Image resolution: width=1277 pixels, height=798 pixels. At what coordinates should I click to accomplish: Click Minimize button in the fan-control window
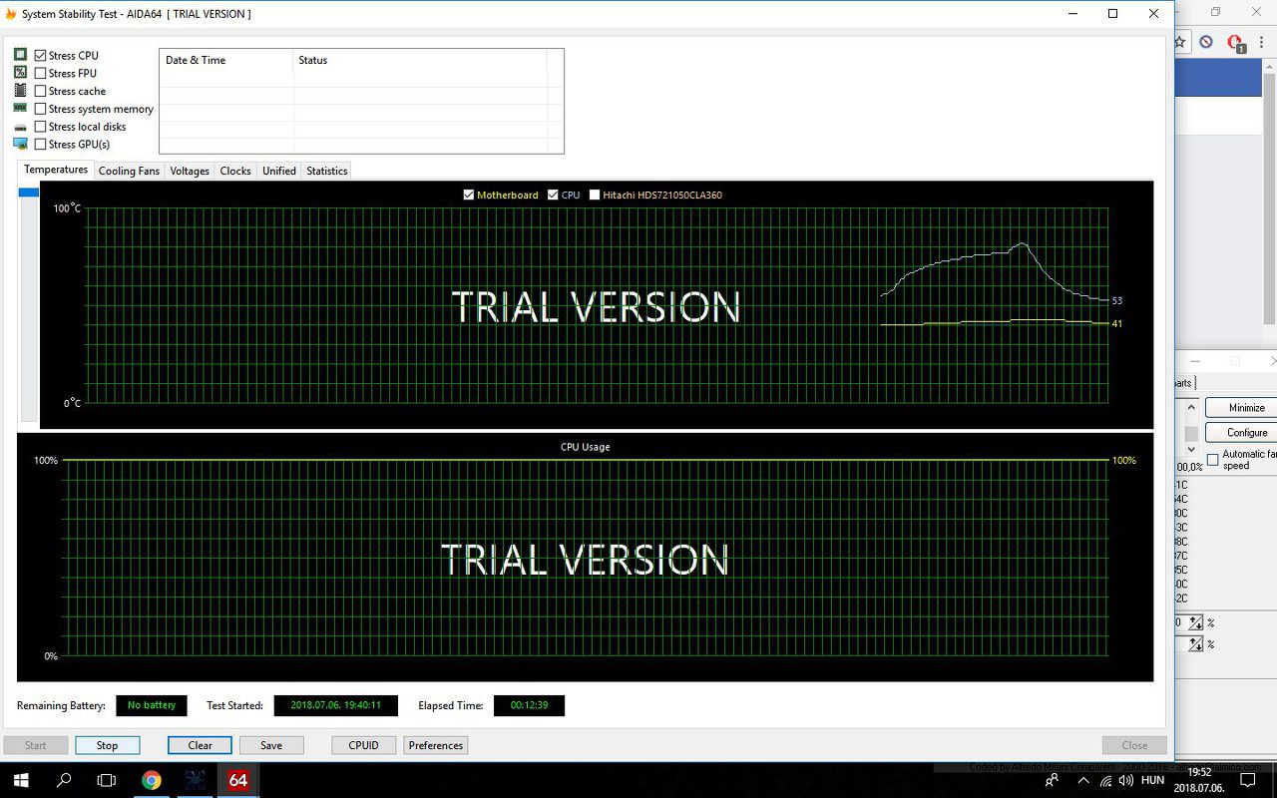1242,408
